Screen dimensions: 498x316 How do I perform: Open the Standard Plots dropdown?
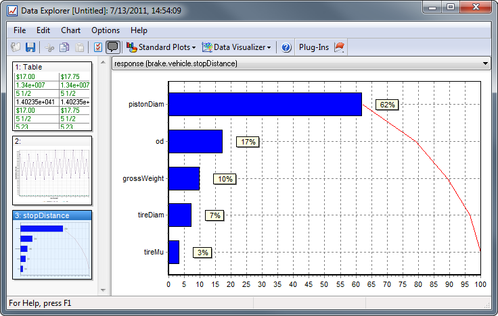[x=161, y=47]
